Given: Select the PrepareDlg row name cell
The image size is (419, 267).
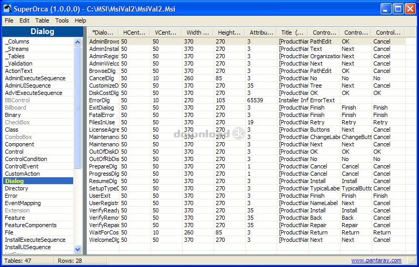Looking at the screenshot, I should click(103, 166).
